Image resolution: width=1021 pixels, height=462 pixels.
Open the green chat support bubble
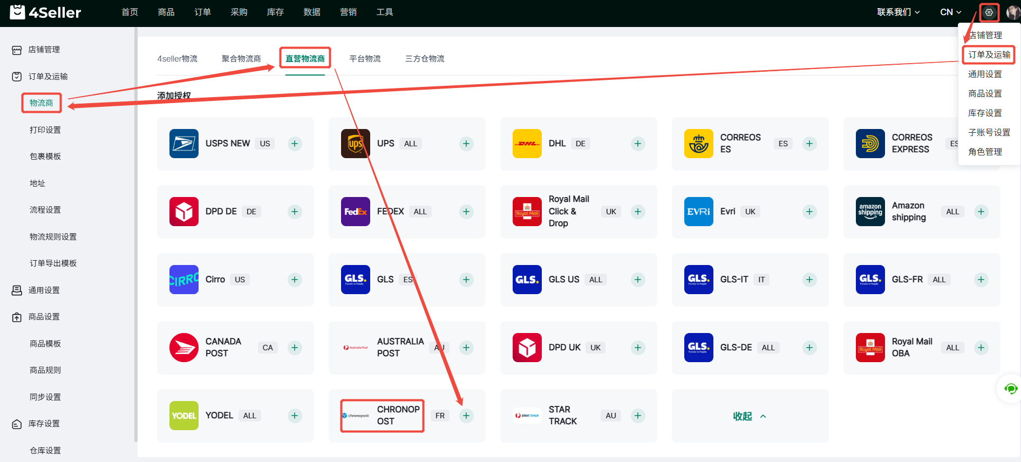coord(1010,389)
